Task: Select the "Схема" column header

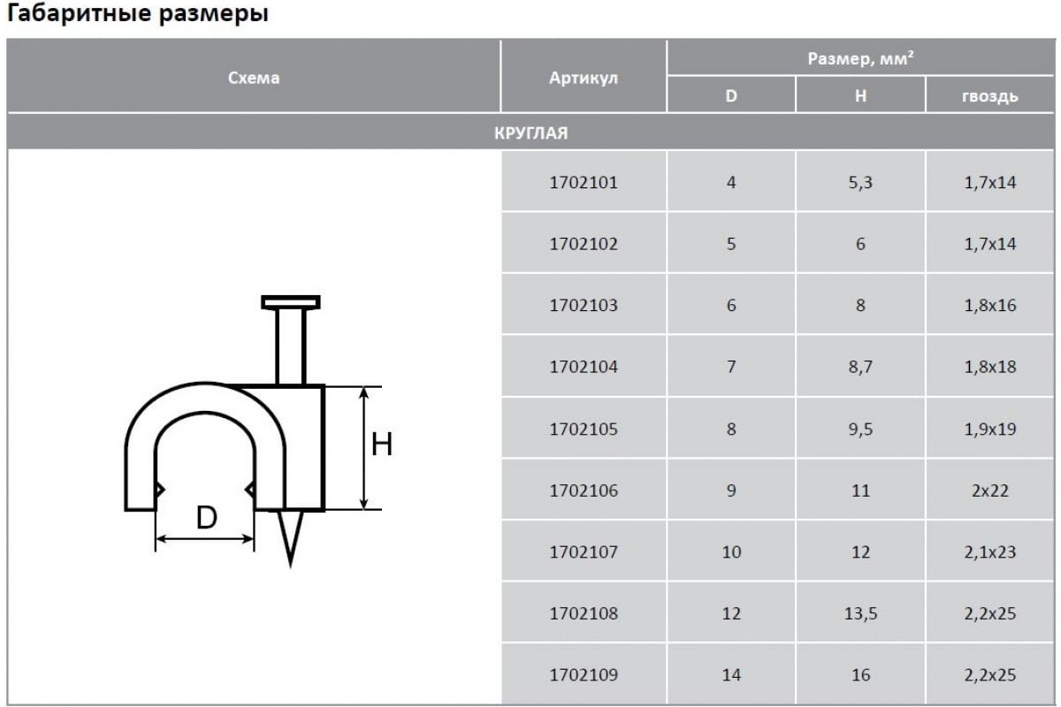Action: (254, 78)
